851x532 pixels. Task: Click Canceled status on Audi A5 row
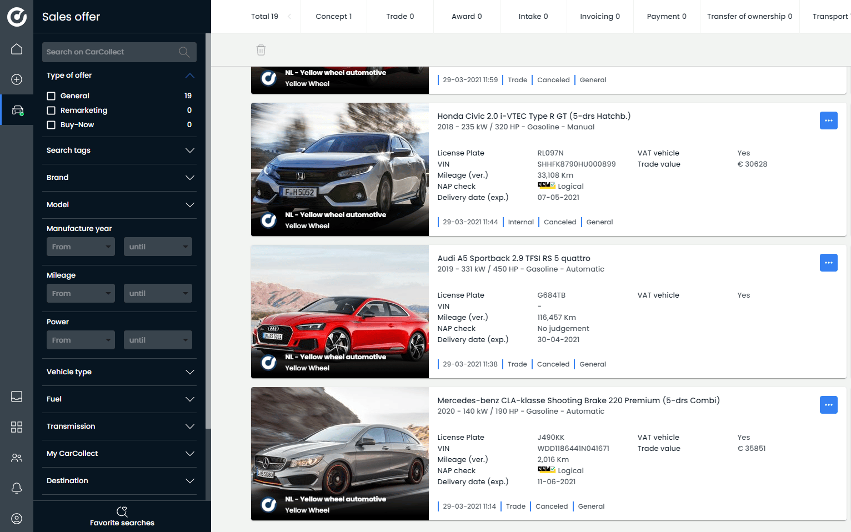[553, 364]
